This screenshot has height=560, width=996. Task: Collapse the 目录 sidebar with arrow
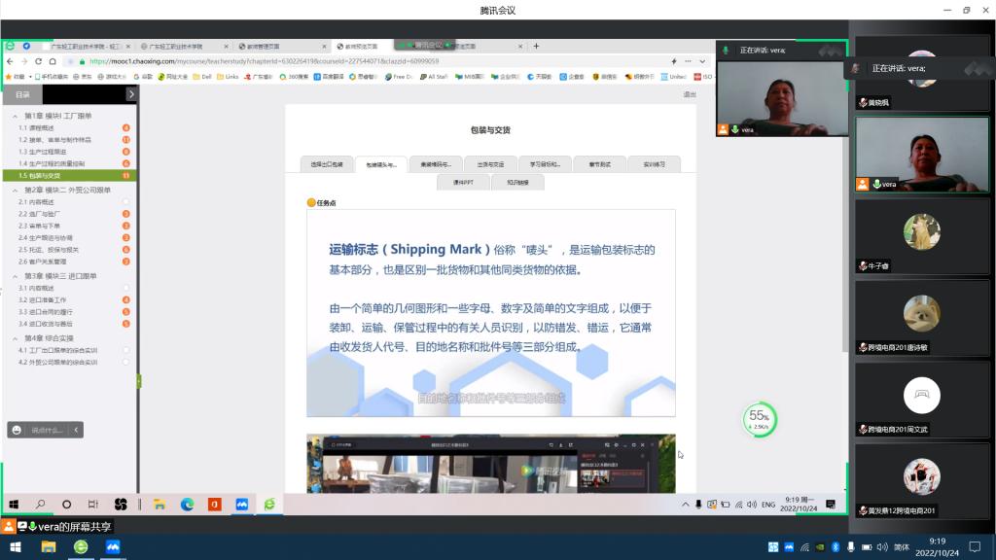pos(131,94)
